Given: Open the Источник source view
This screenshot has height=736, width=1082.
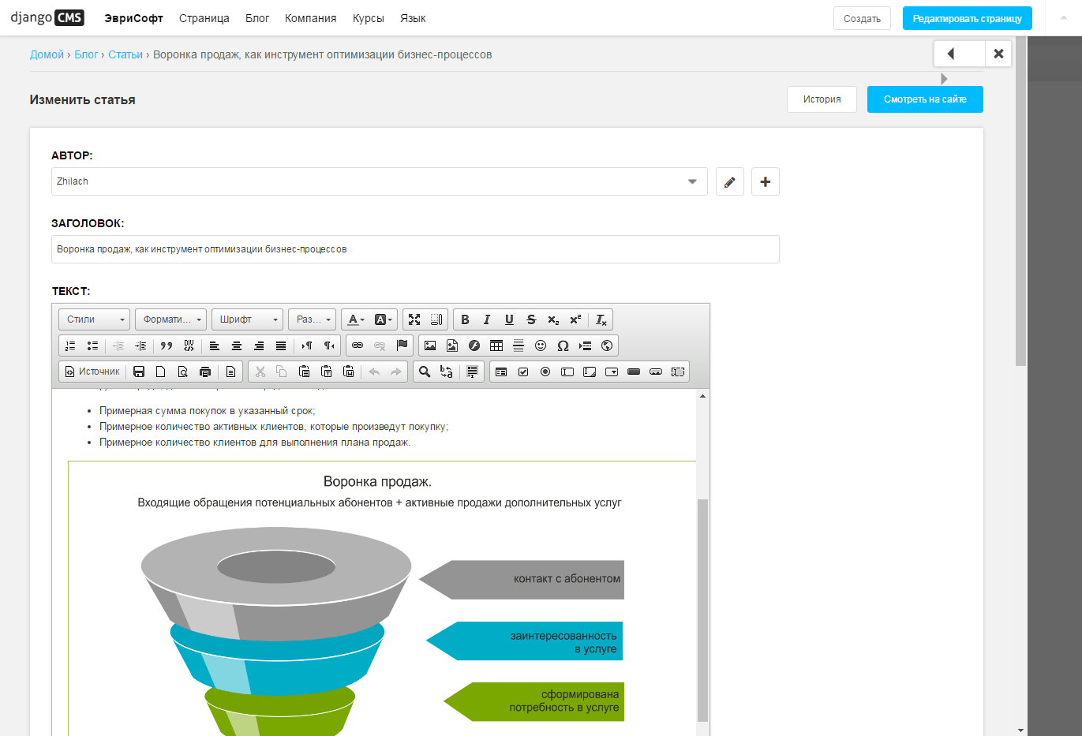Looking at the screenshot, I should [x=93, y=372].
